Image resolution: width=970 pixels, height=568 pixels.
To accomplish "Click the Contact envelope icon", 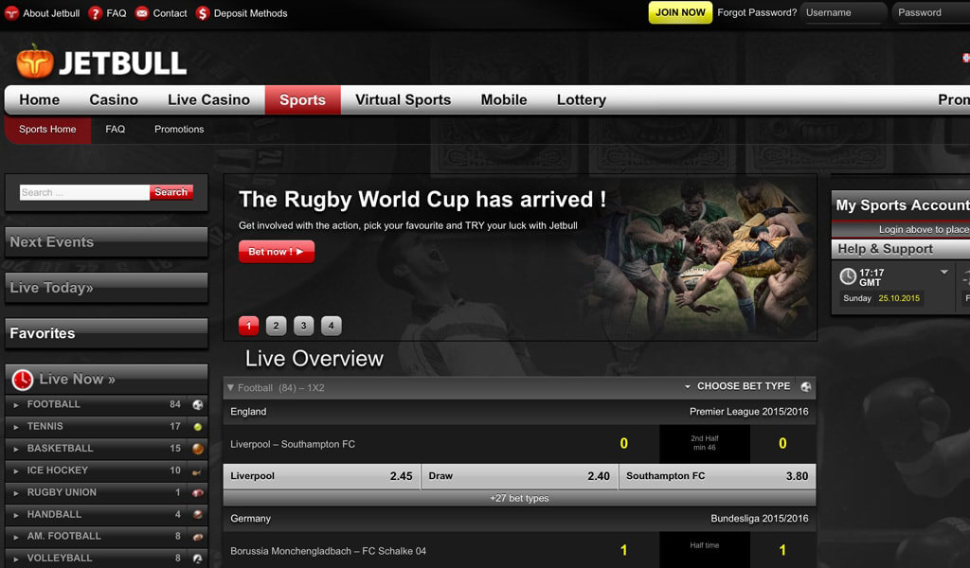I will coord(142,13).
